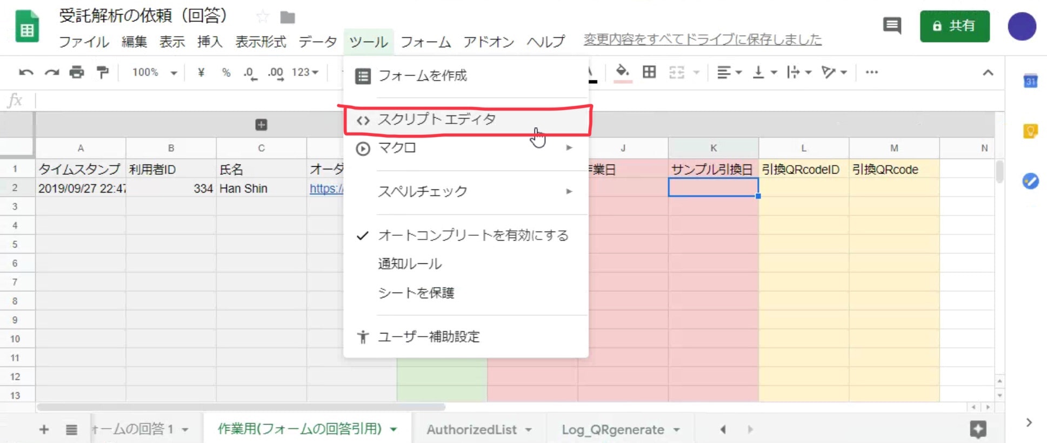Open the text wrapping dropdown
This screenshot has height=443, width=1047.
click(x=799, y=72)
